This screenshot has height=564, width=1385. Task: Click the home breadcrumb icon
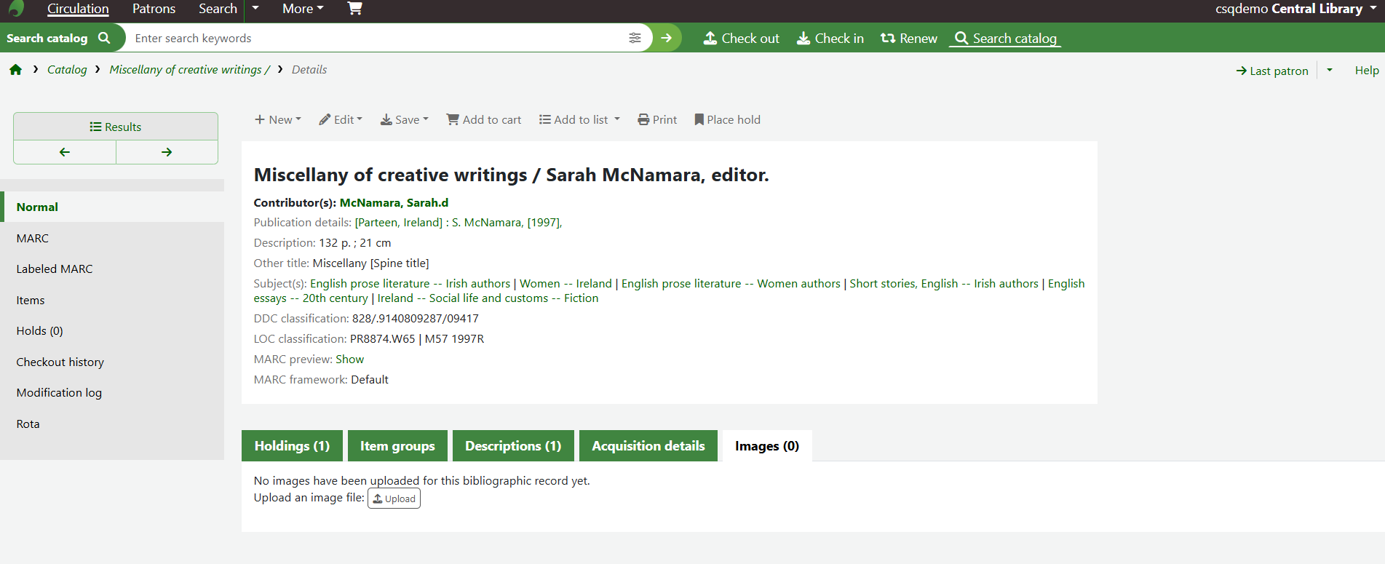click(15, 70)
